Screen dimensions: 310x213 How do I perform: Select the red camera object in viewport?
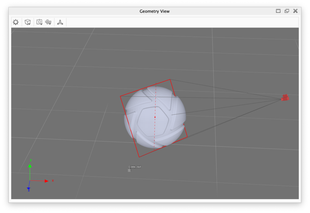(285, 98)
